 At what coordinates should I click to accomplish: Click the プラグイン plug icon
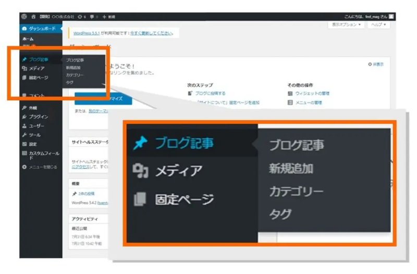24,116
